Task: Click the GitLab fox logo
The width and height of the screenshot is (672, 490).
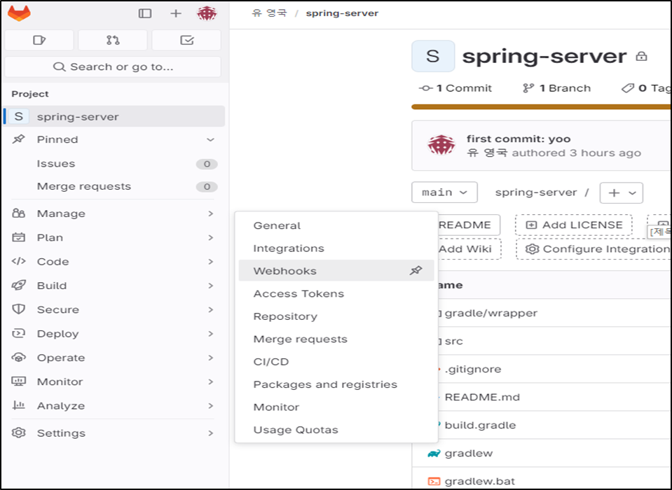Action: pyautogui.click(x=20, y=13)
